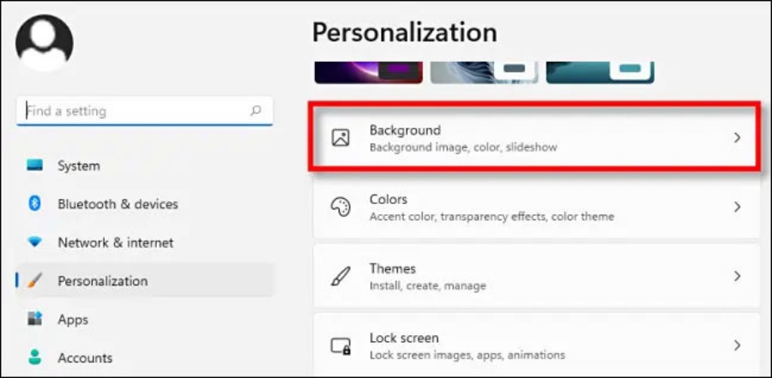Open Themes install, create, manage row
The height and width of the screenshot is (378, 772).
point(532,276)
